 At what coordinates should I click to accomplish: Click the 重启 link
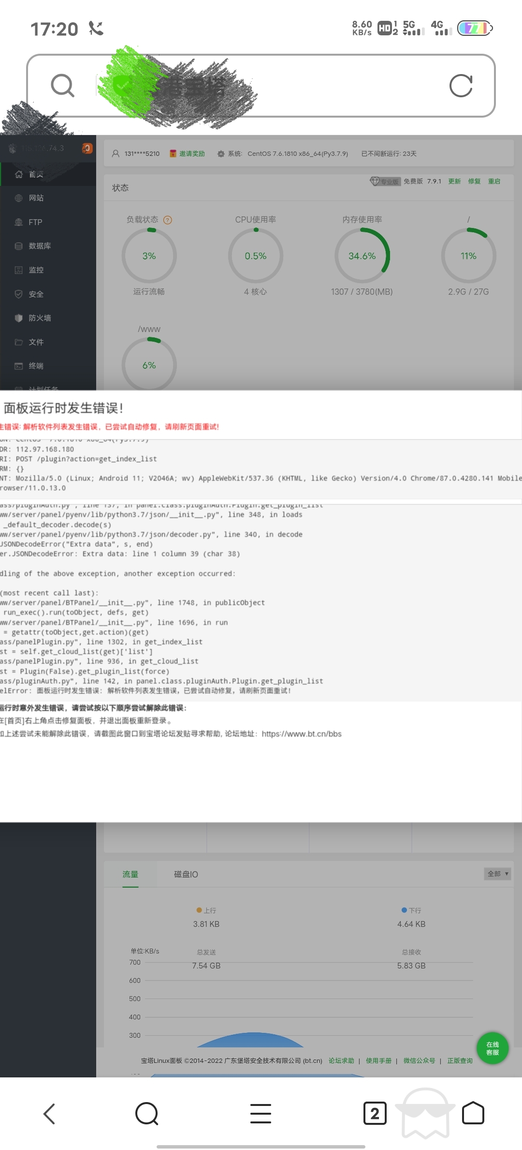click(x=494, y=181)
